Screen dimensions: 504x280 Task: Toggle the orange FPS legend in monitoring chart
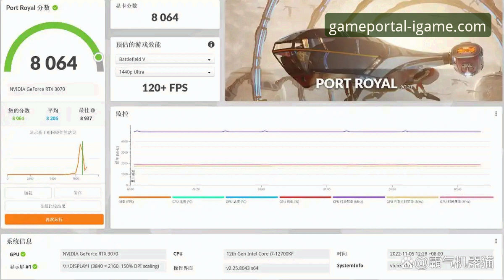[x=145, y=197]
